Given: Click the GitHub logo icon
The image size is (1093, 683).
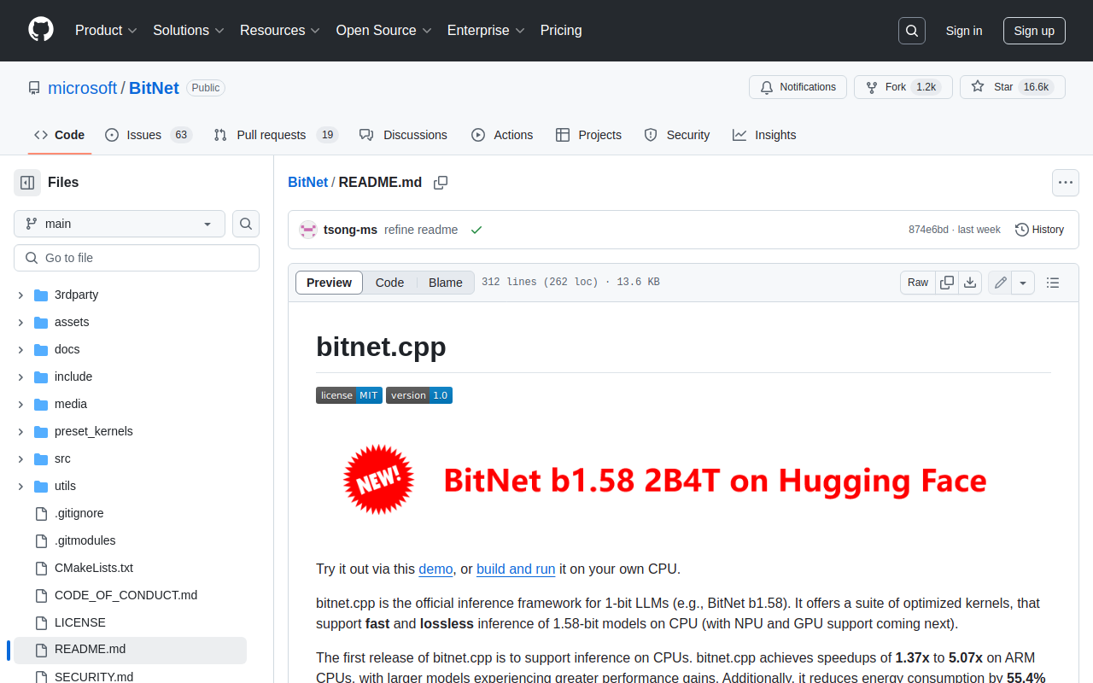Looking at the screenshot, I should click(x=41, y=30).
